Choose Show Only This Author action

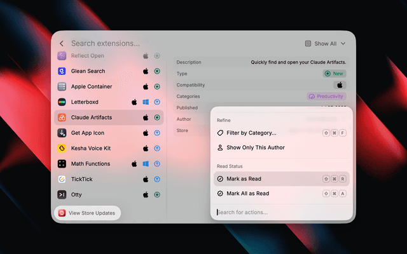click(281, 147)
